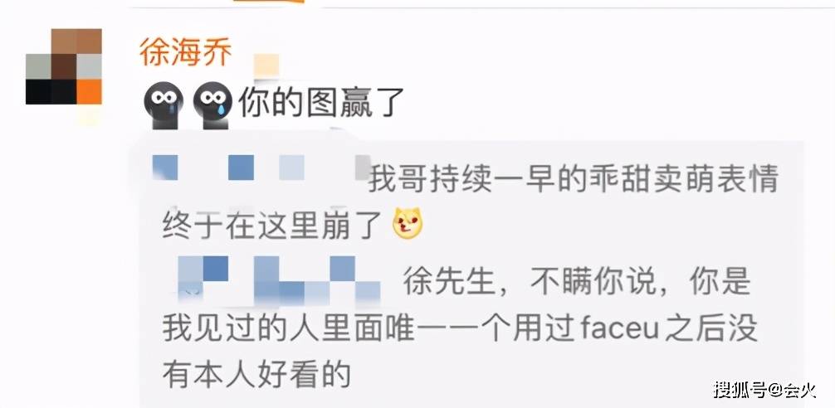Open 徐海乔's pixelated profile avatar
Screen dimensions: 835x408
point(63,66)
